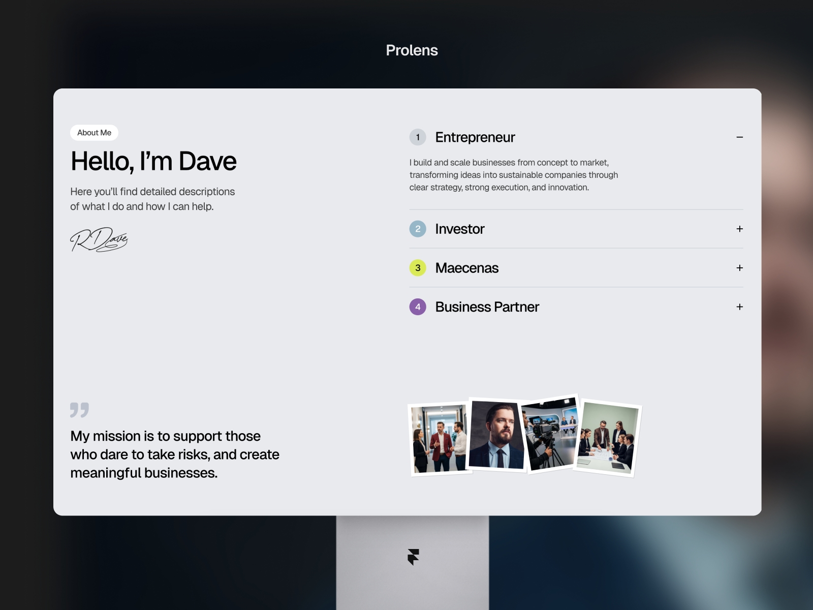Click the green circle icon beside Maecenas
The width and height of the screenshot is (813, 610).
point(418,268)
